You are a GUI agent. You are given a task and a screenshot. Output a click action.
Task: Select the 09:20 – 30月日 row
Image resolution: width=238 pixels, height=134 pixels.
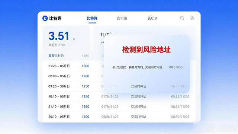[x=119, y=86]
